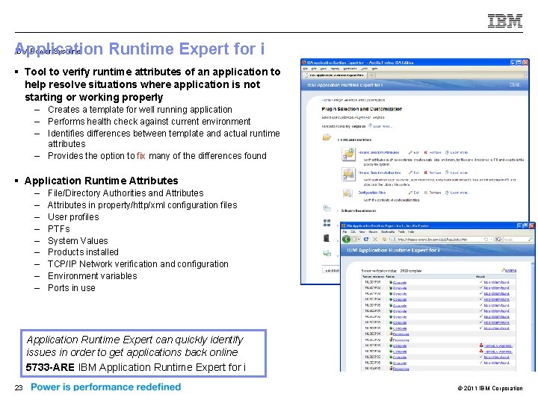Click the Stop loading X icon
The image size is (538, 403).
coord(374,240)
